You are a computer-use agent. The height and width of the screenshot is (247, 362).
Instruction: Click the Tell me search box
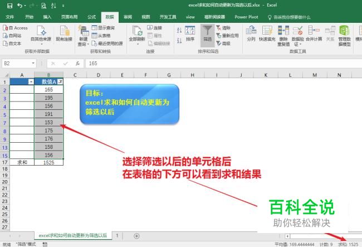click(289, 17)
